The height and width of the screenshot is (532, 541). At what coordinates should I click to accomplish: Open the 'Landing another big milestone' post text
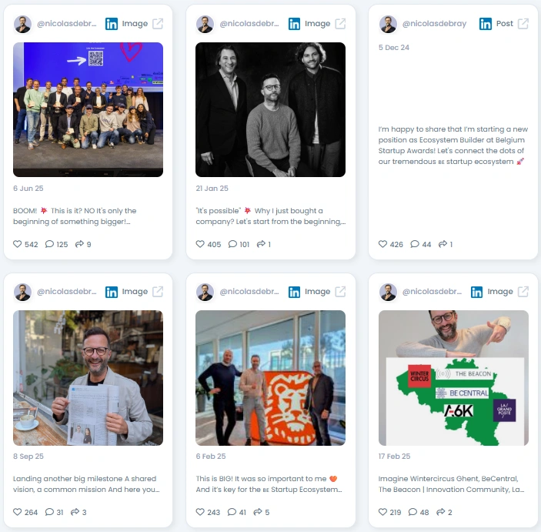pos(86,484)
